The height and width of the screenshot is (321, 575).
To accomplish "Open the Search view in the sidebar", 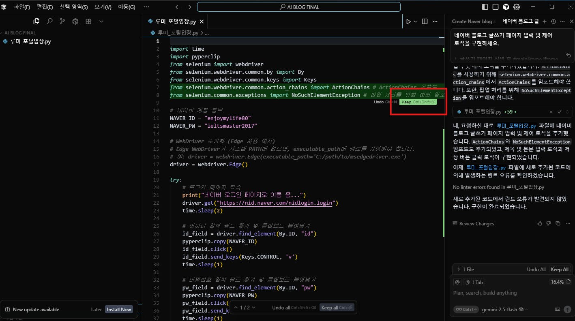I will pyautogui.click(x=49, y=21).
